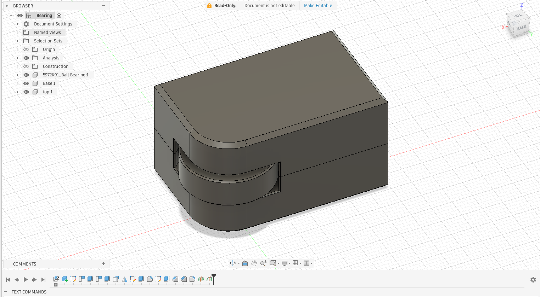Step back one timeline feature
Image resolution: width=540 pixels, height=297 pixels.
coord(17,280)
